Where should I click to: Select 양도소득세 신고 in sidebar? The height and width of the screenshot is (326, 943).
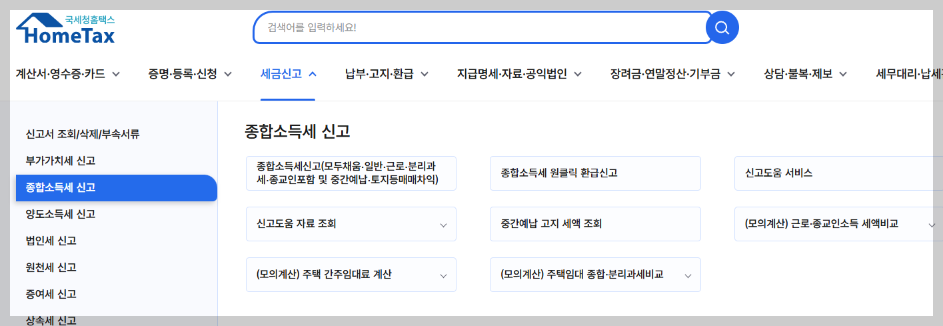(61, 214)
